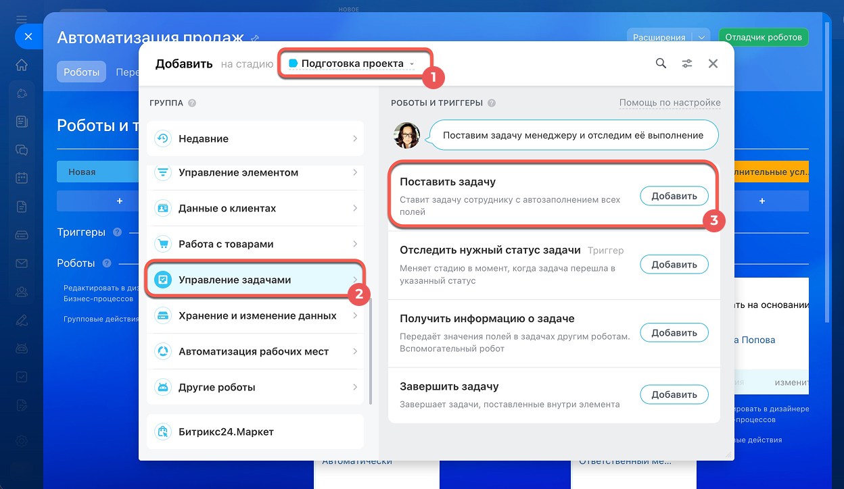Screen dimensions: 844x489
Task: Open the hamburger menu in the sidebar
Action: coord(22,18)
